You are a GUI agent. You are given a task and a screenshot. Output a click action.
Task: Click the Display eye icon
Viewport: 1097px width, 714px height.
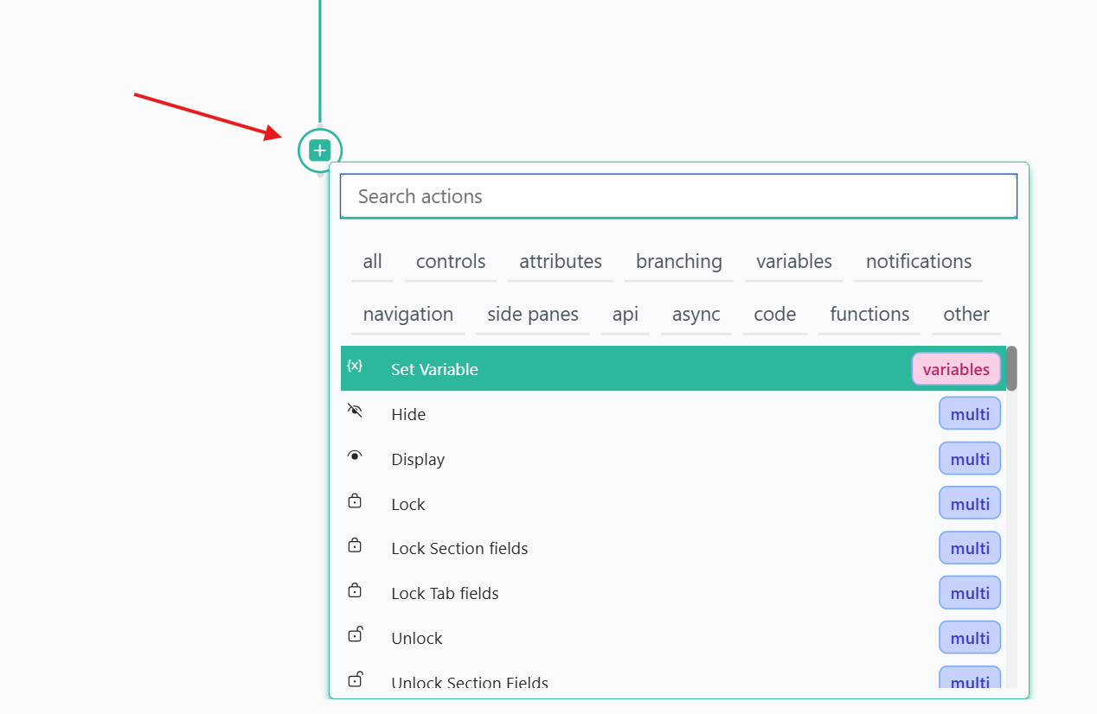pos(355,456)
